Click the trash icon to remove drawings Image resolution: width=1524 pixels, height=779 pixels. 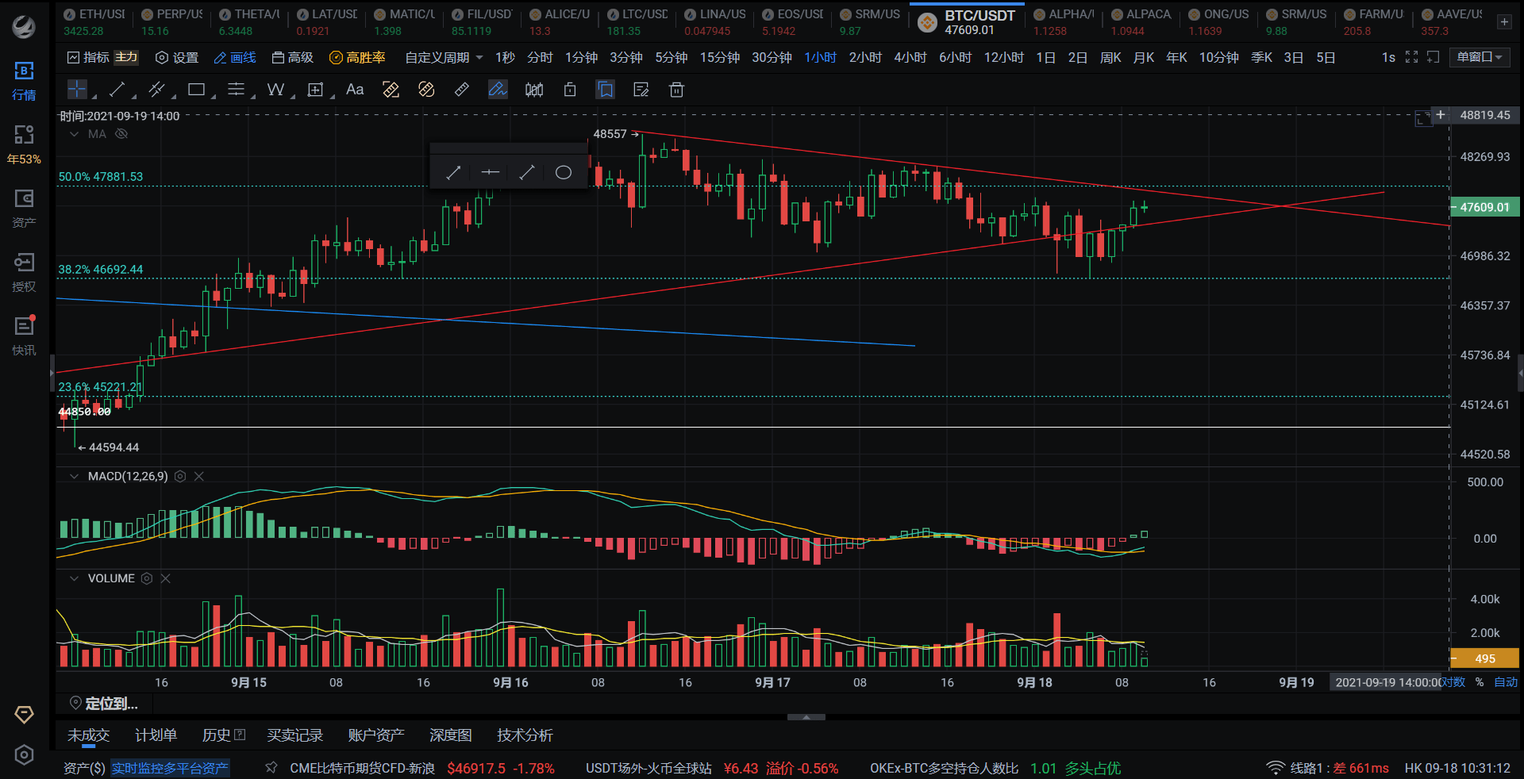pos(676,90)
